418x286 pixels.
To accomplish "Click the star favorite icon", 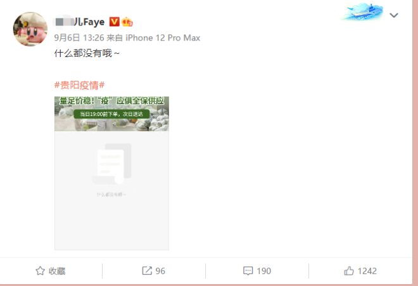I will (41, 271).
